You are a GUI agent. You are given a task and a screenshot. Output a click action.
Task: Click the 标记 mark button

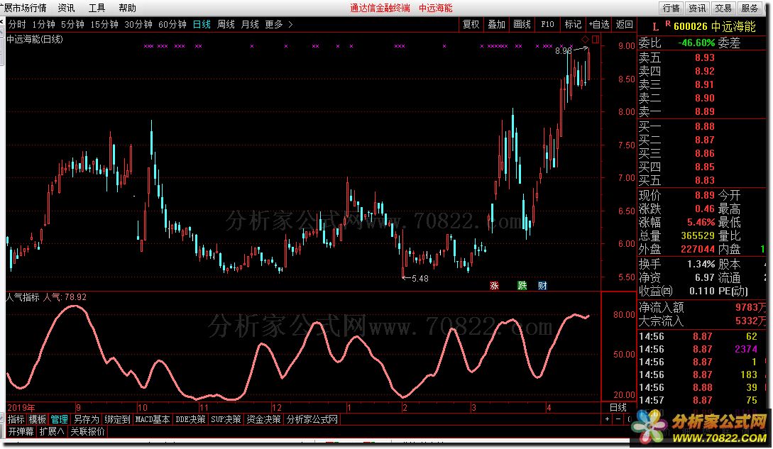click(x=573, y=24)
